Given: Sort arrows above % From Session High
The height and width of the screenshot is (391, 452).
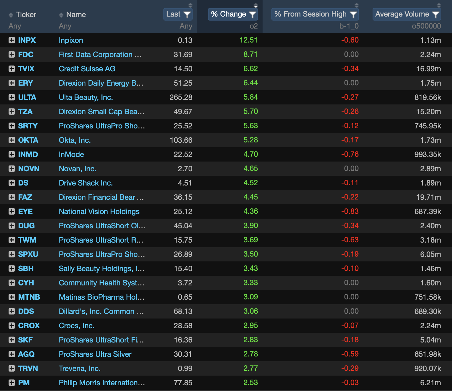Looking at the screenshot, I should 357,5.
